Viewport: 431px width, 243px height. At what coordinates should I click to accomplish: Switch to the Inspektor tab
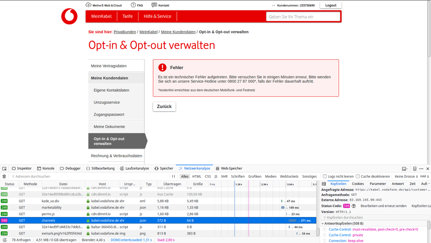[x=22, y=168]
